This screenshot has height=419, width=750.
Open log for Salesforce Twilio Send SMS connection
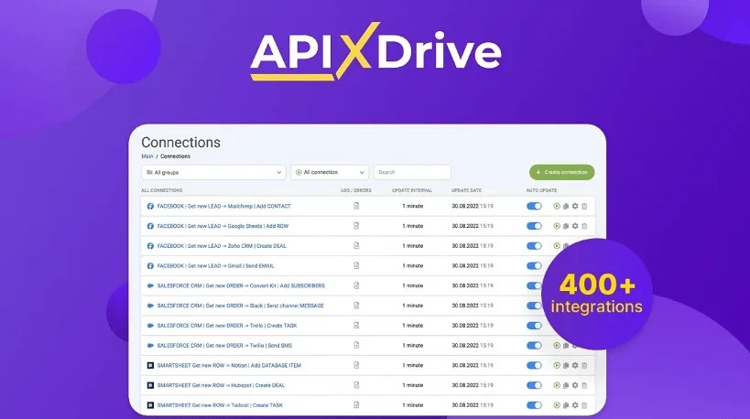pos(356,345)
